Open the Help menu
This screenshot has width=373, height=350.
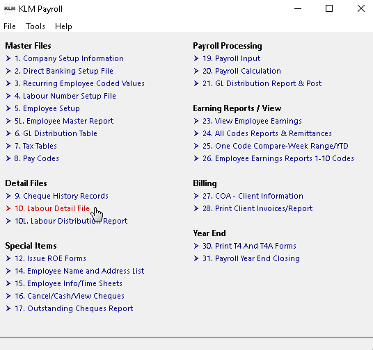pos(63,26)
